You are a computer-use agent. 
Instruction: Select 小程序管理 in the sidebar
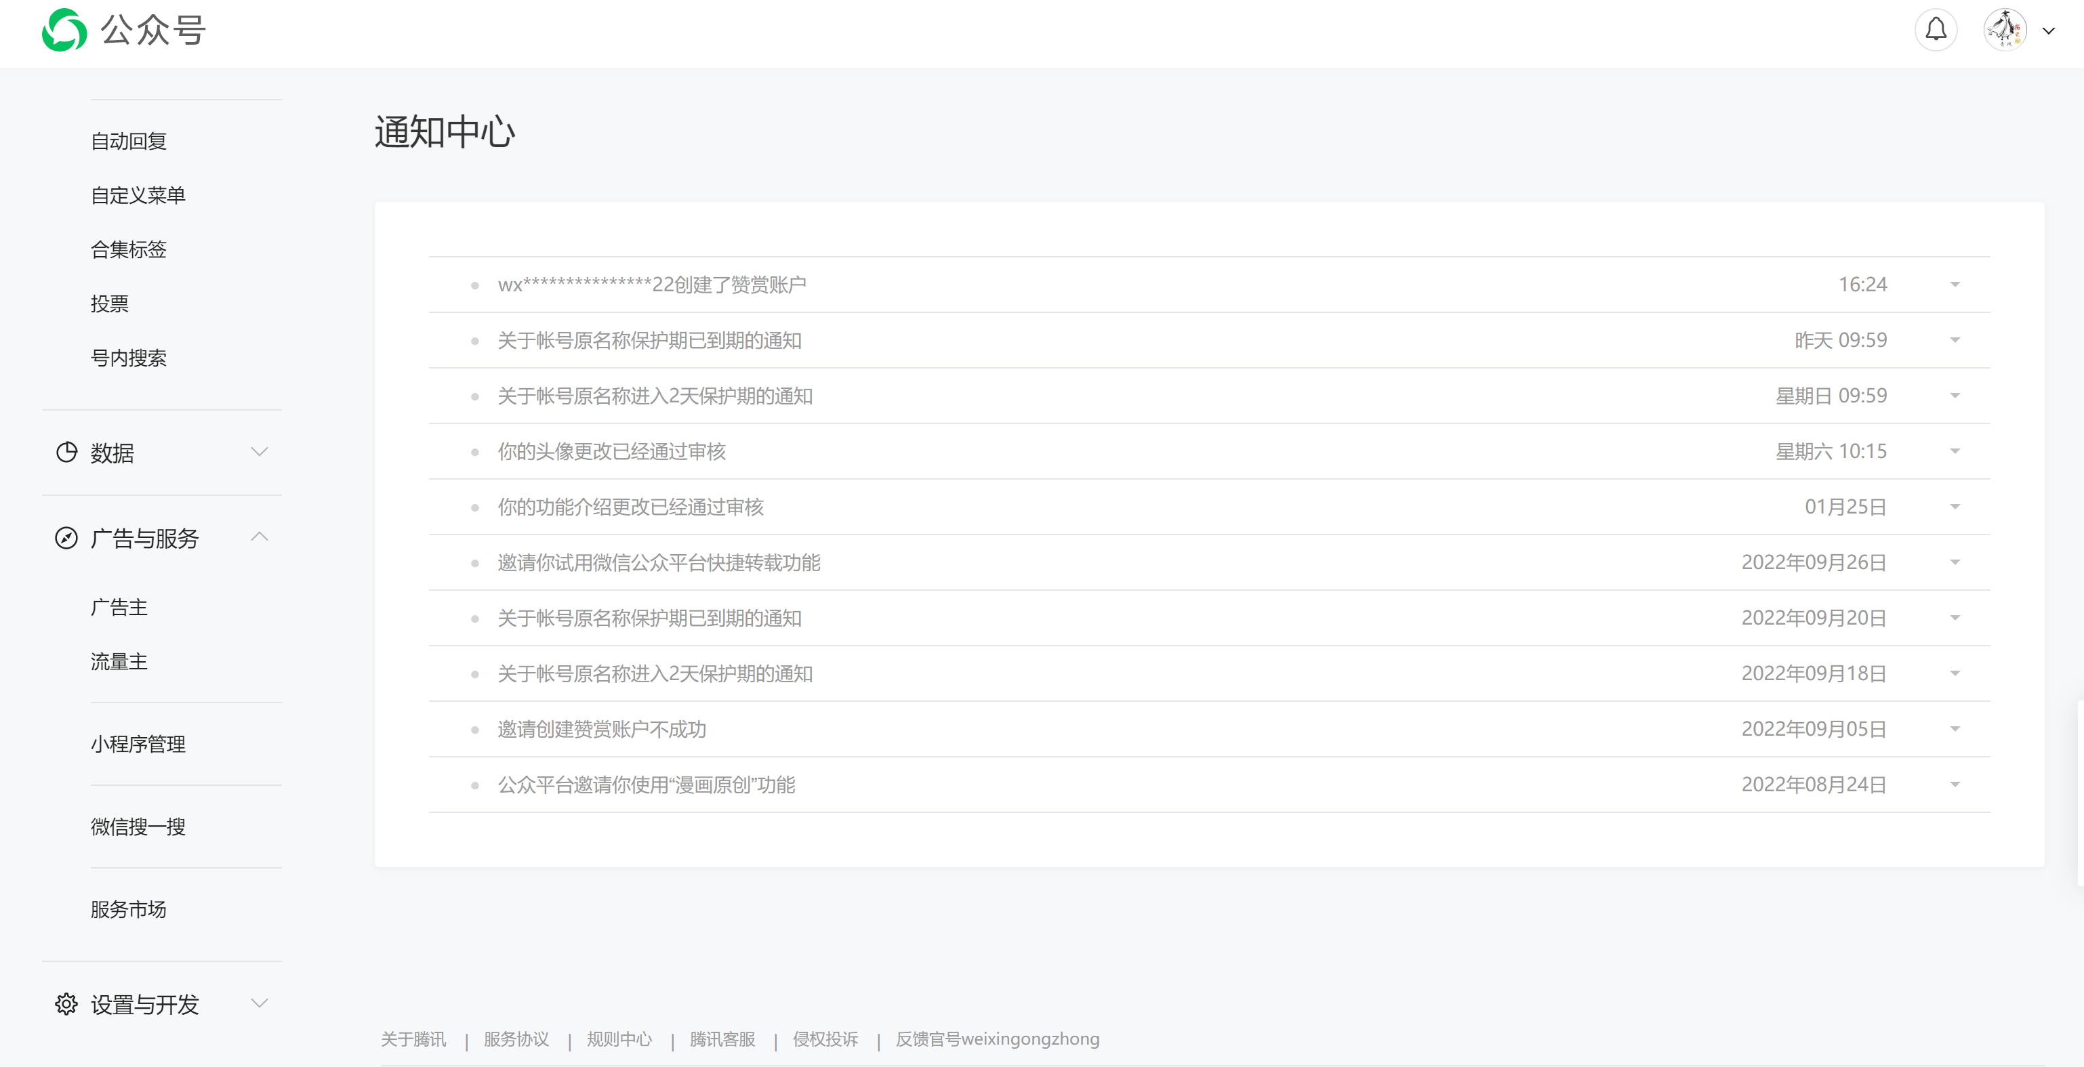pyautogui.click(x=138, y=745)
